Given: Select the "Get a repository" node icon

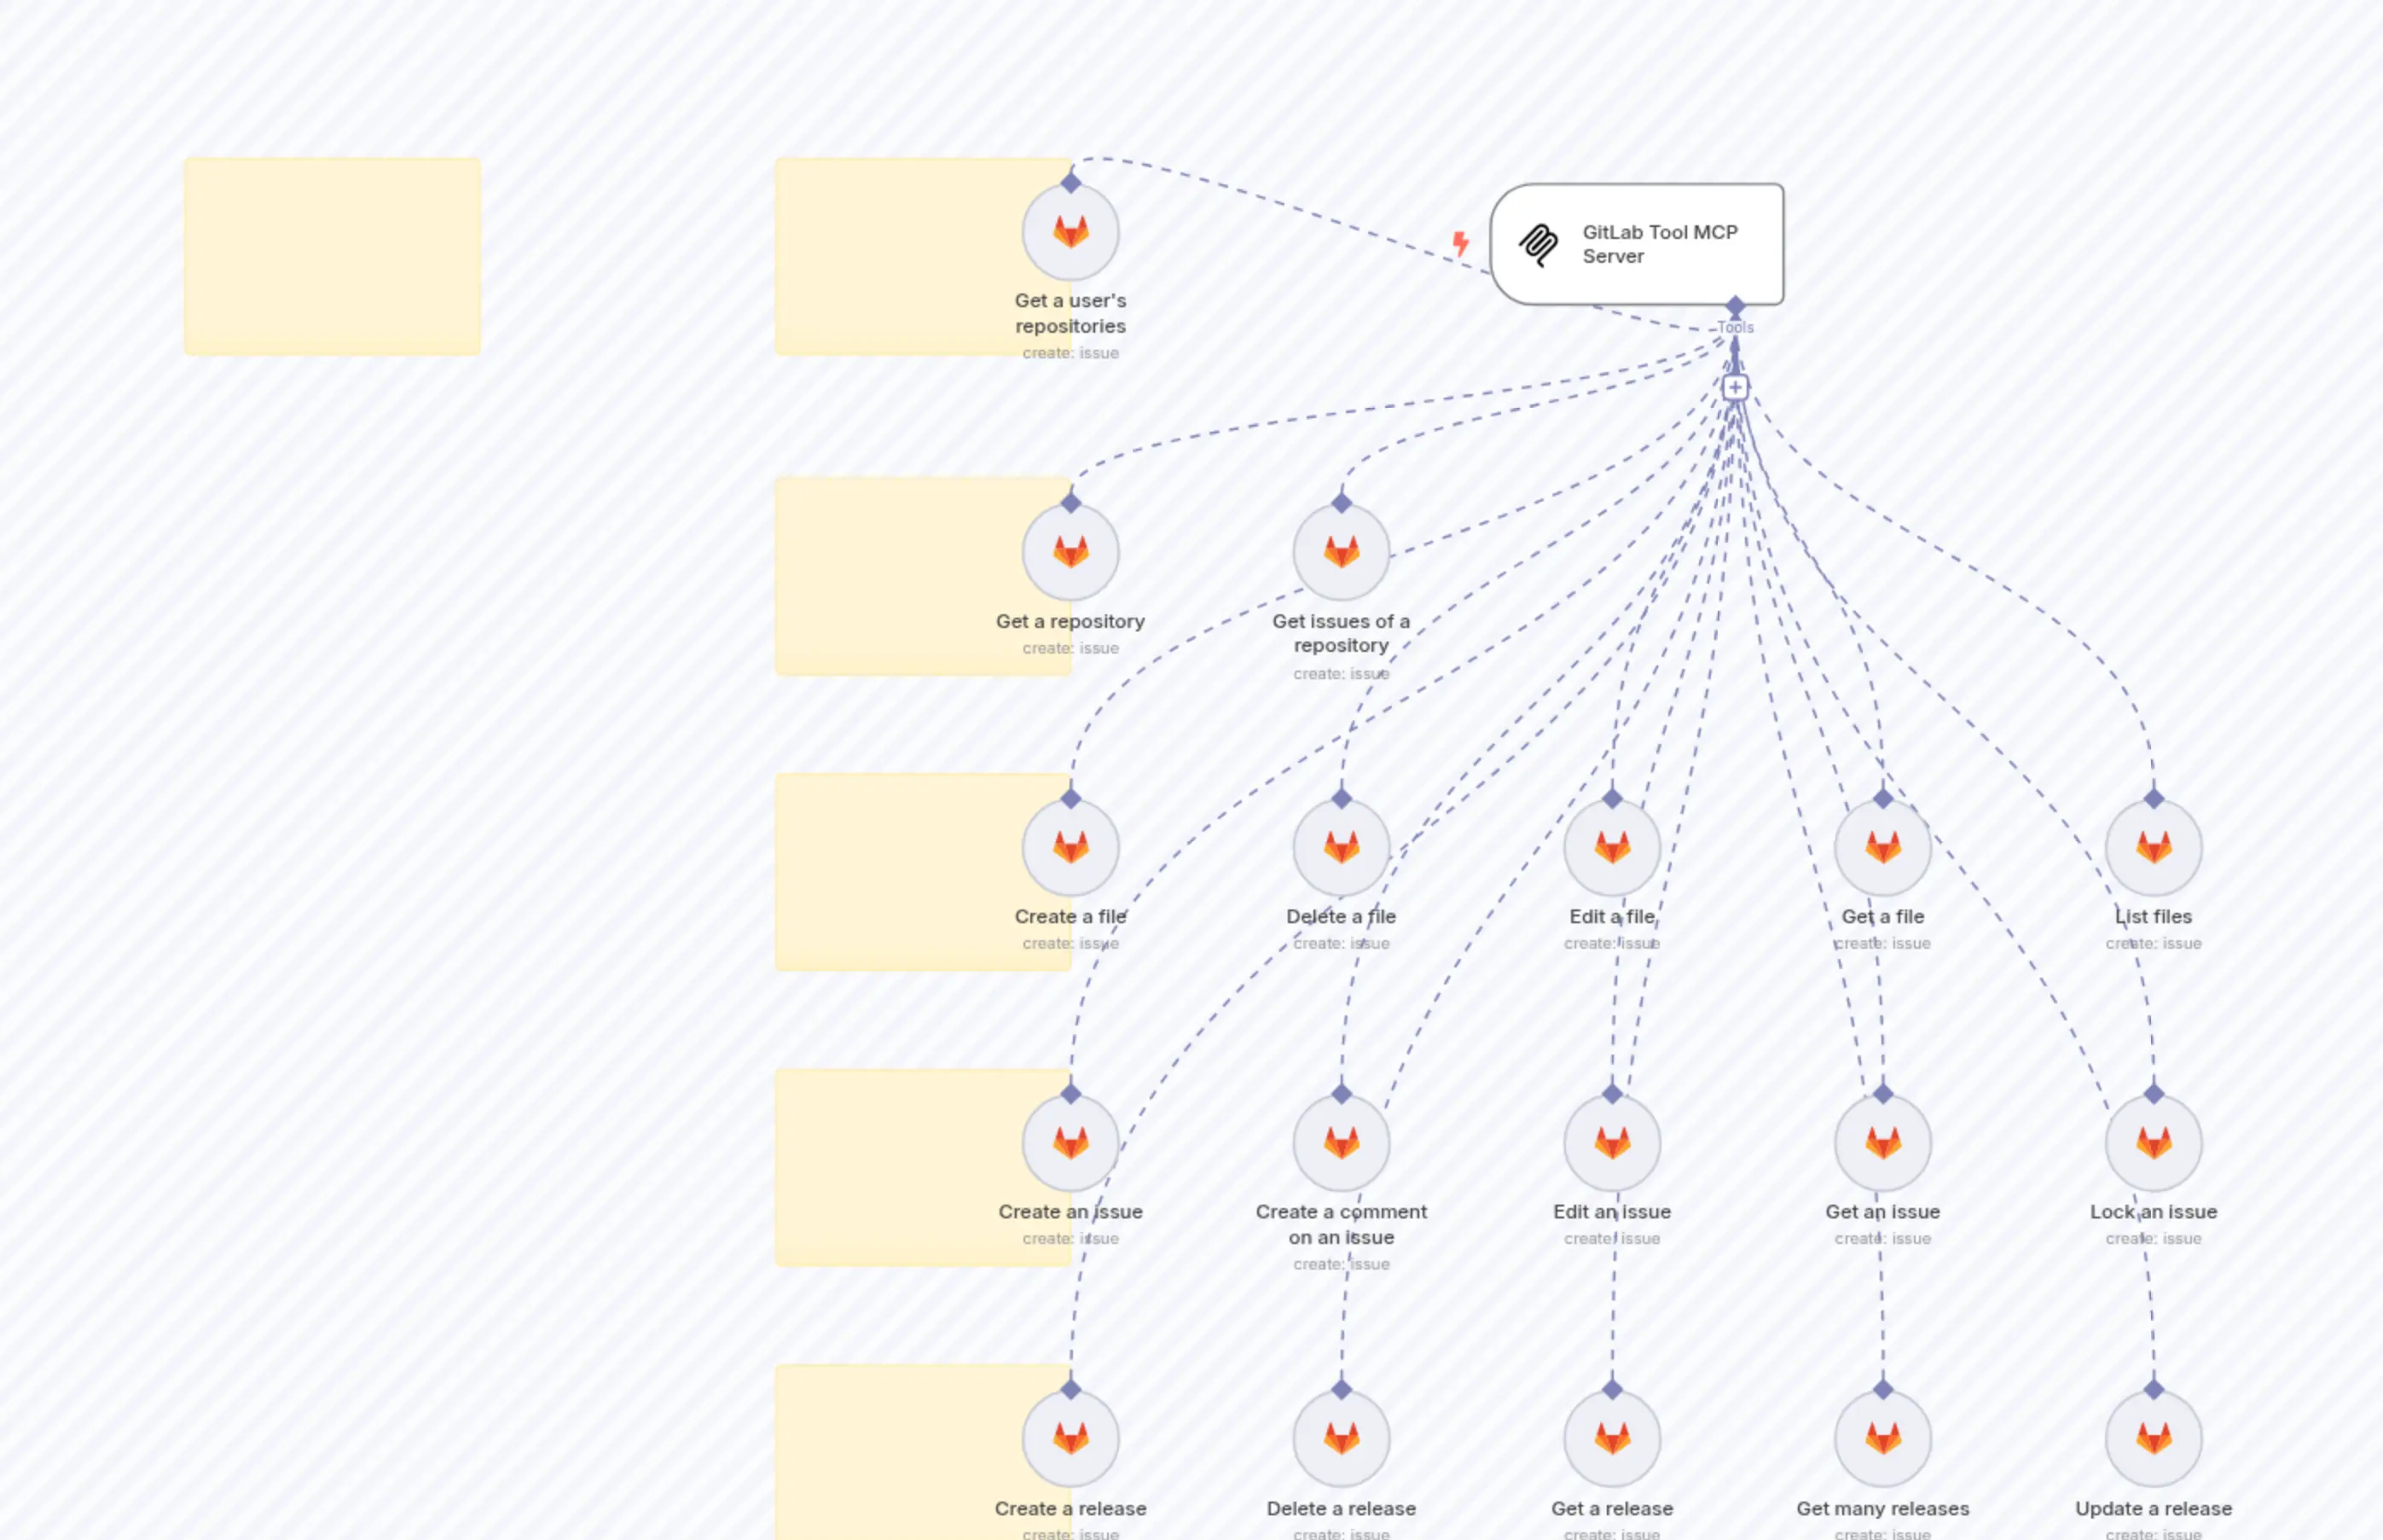Looking at the screenshot, I should [1070, 551].
